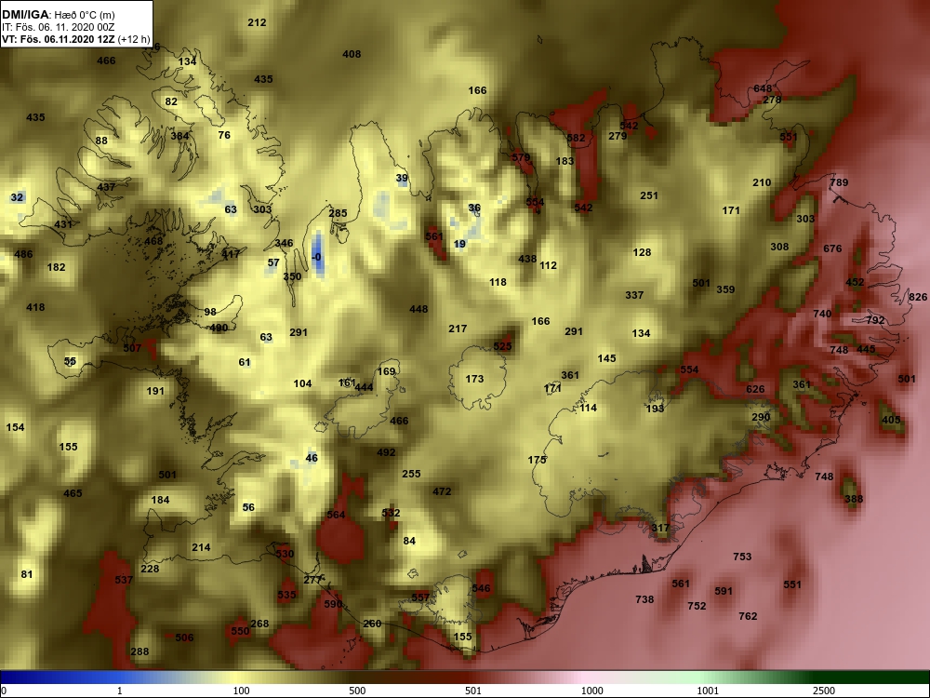
Task: Click the map value 676
Action: tap(832, 248)
